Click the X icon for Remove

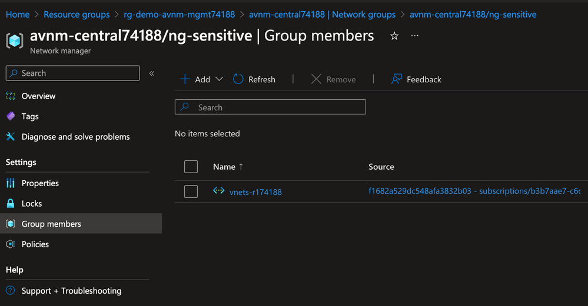click(x=316, y=79)
